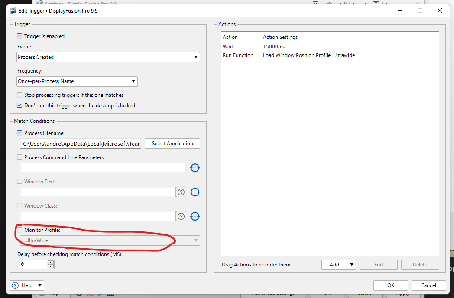
Task: Open the Event dropdown showing Process Created
Action: point(108,57)
